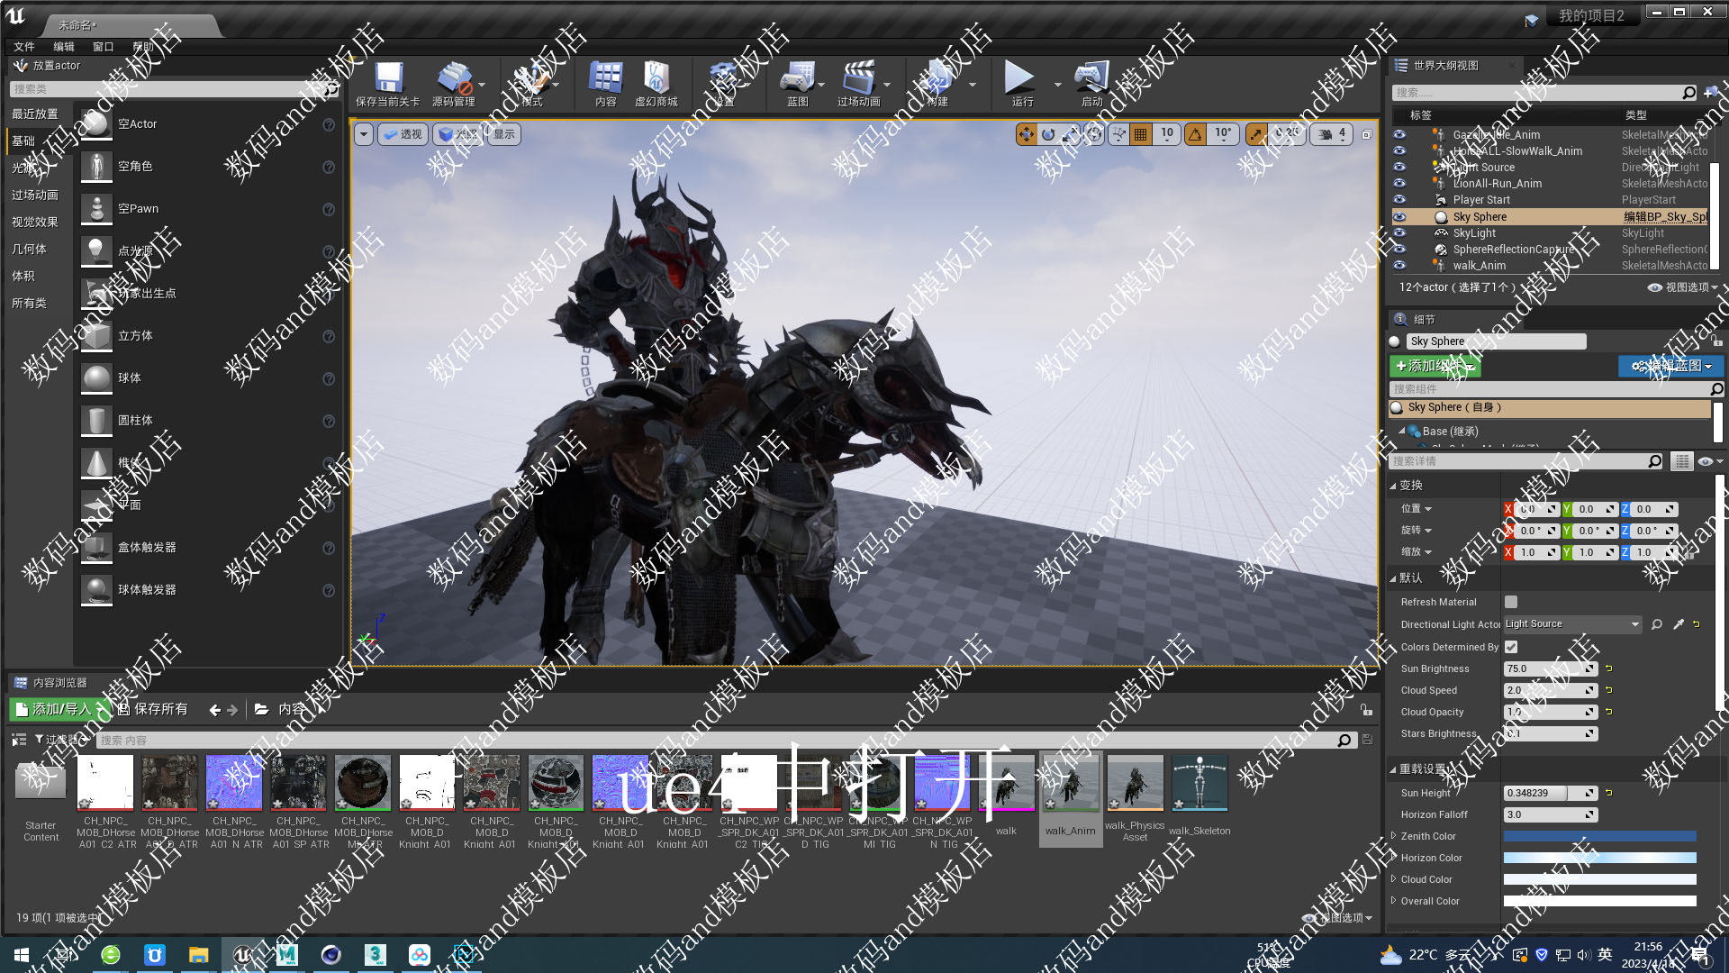Select the 所有类 category tab
Image resolution: width=1729 pixels, height=973 pixels.
(29, 303)
